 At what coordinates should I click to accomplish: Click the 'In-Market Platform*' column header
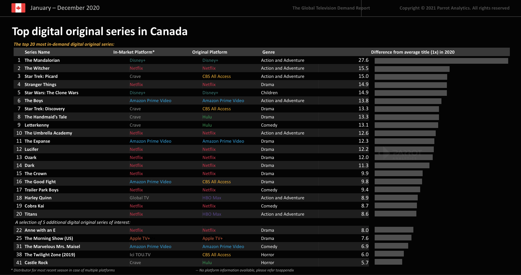[x=134, y=52]
